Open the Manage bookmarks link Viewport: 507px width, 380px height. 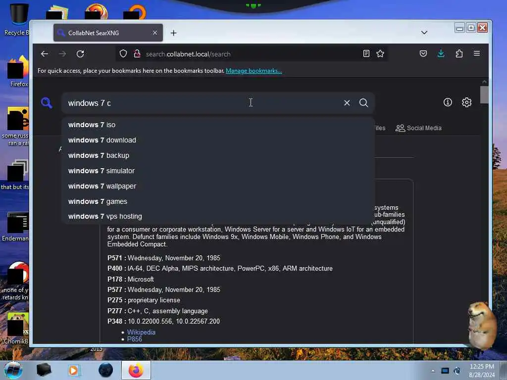(254, 71)
